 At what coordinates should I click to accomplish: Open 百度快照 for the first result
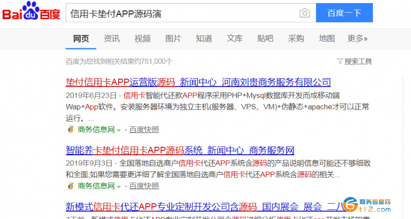click(x=144, y=130)
